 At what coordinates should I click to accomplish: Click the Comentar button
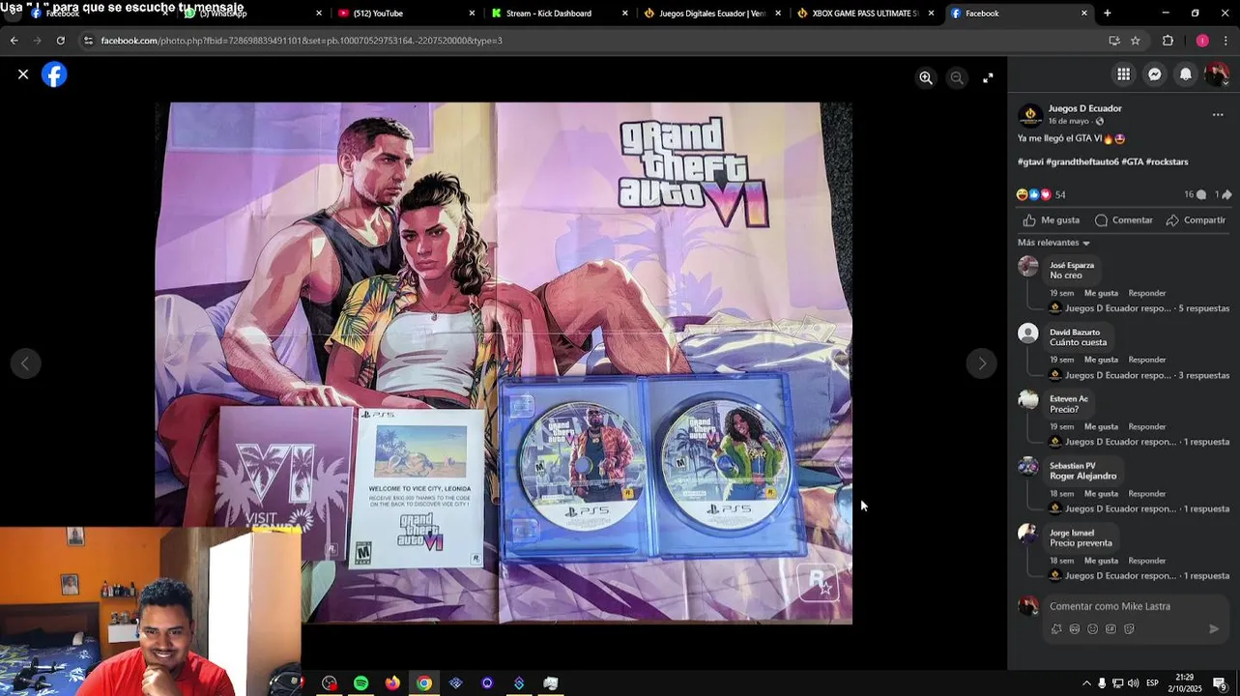point(1123,219)
